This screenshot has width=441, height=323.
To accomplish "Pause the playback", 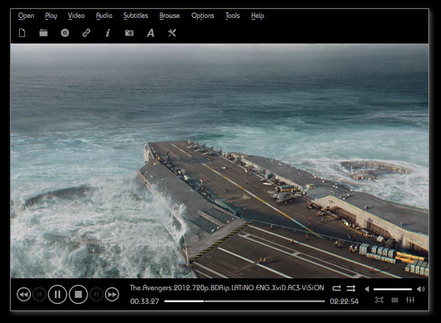I will [x=57, y=294].
